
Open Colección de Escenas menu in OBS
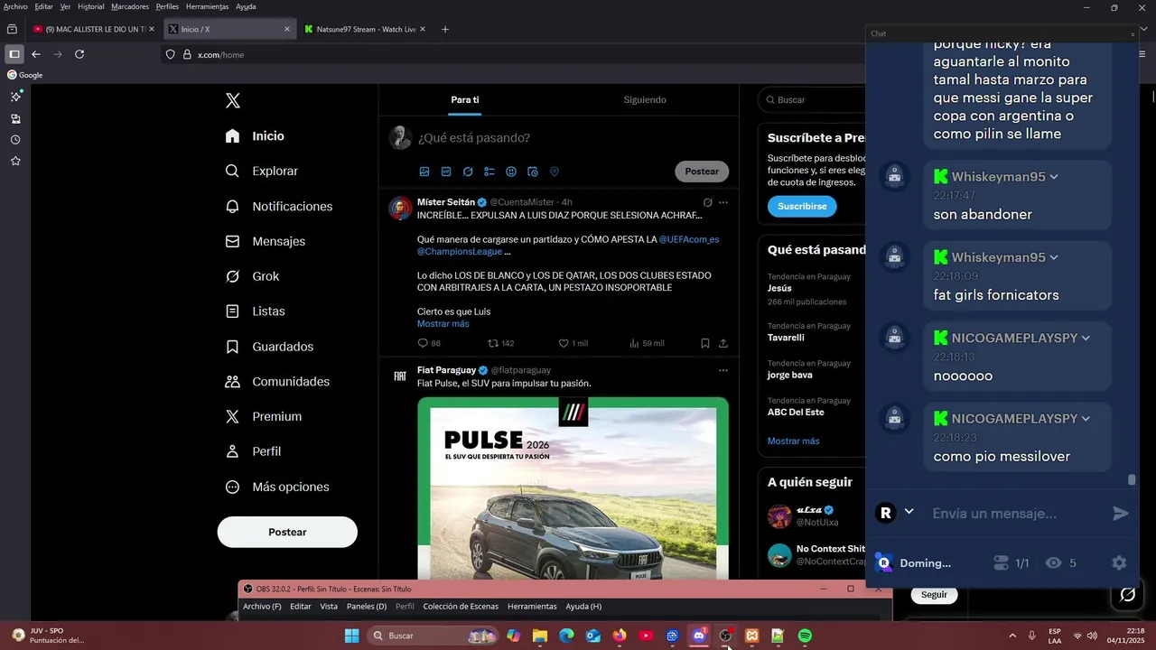click(461, 607)
